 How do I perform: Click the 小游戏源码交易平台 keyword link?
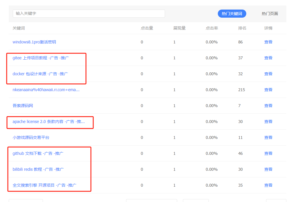point(30,137)
